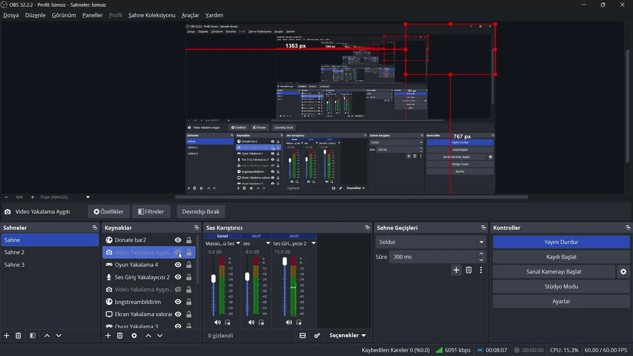The height and width of the screenshot is (356, 633).
Task: Float the Sahneler dock panel
Action: pyautogui.click(x=94, y=228)
